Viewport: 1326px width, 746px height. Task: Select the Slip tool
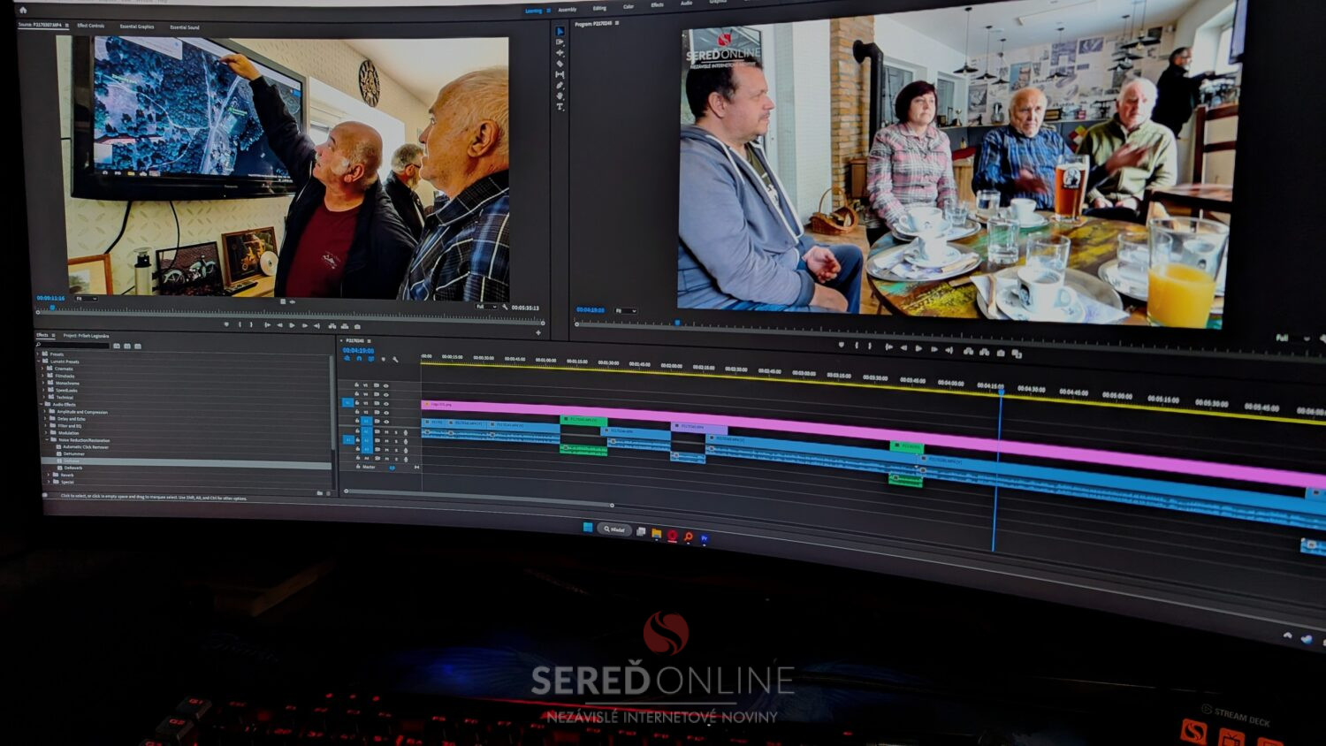560,74
